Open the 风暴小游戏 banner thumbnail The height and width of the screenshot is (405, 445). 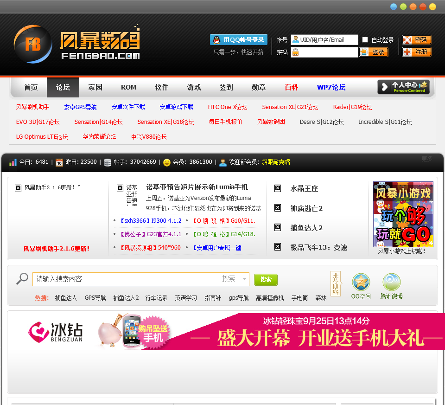403,214
